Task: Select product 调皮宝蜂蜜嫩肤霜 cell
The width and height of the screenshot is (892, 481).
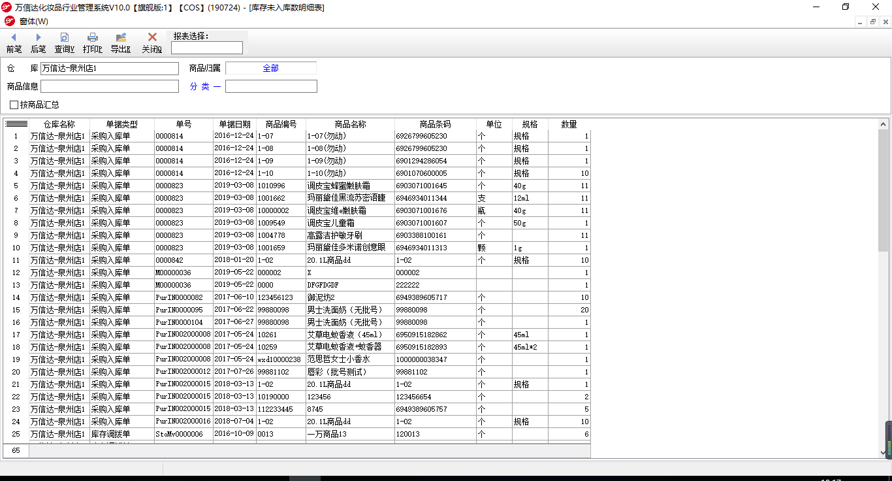Action: 350,186
